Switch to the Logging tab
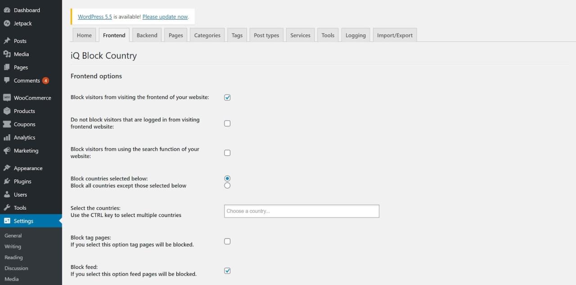The width and height of the screenshot is (576, 285). click(355, 35)
